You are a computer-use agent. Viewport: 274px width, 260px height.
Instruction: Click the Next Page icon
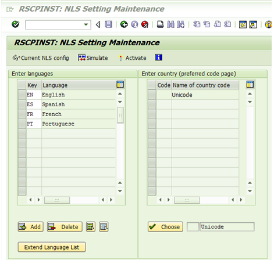click(217, 24)
